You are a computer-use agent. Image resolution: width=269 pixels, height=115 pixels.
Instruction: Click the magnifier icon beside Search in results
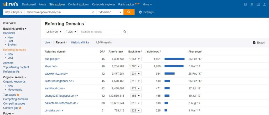tap(125, 32)
